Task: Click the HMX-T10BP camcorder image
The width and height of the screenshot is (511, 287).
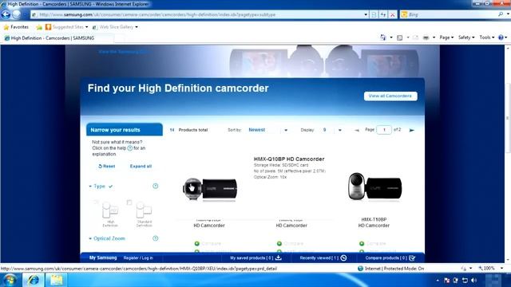Action: [x=374, y=187]
